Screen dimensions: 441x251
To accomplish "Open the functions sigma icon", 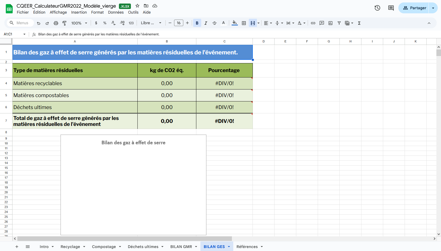I will [x=359, y=23].
